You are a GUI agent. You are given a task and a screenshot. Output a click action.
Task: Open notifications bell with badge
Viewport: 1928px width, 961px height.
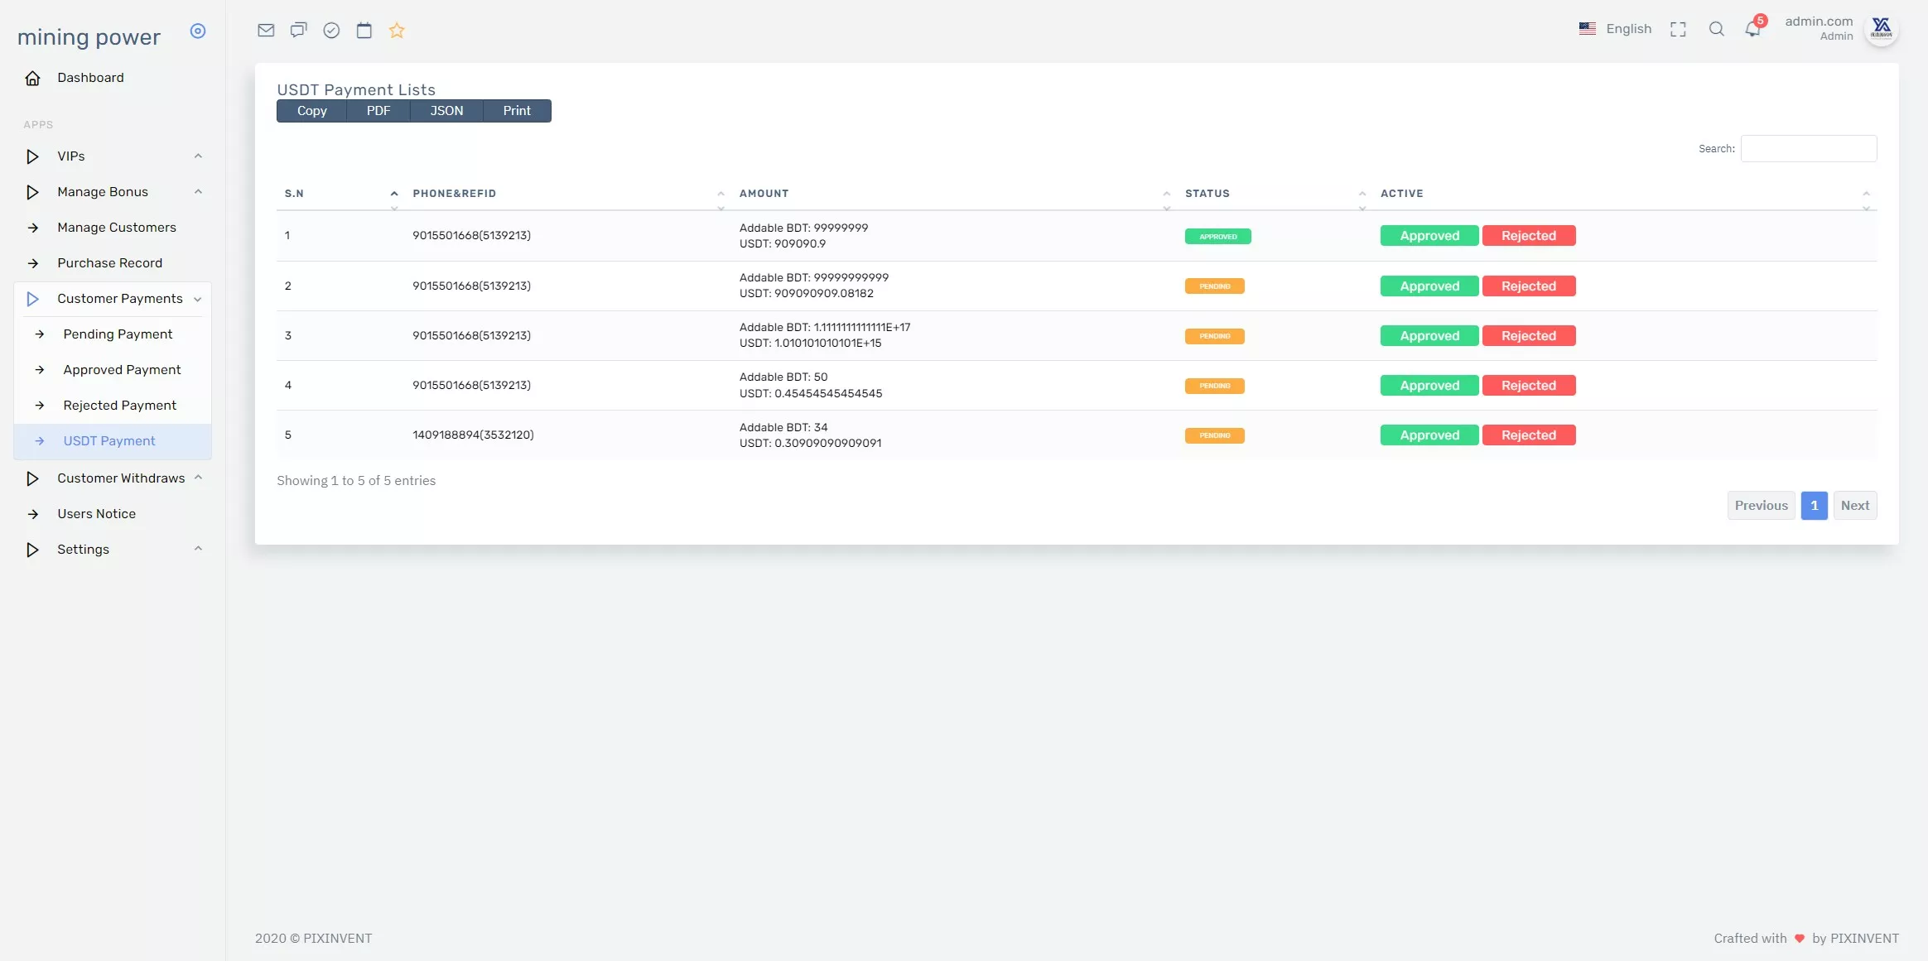(1752, 30)
